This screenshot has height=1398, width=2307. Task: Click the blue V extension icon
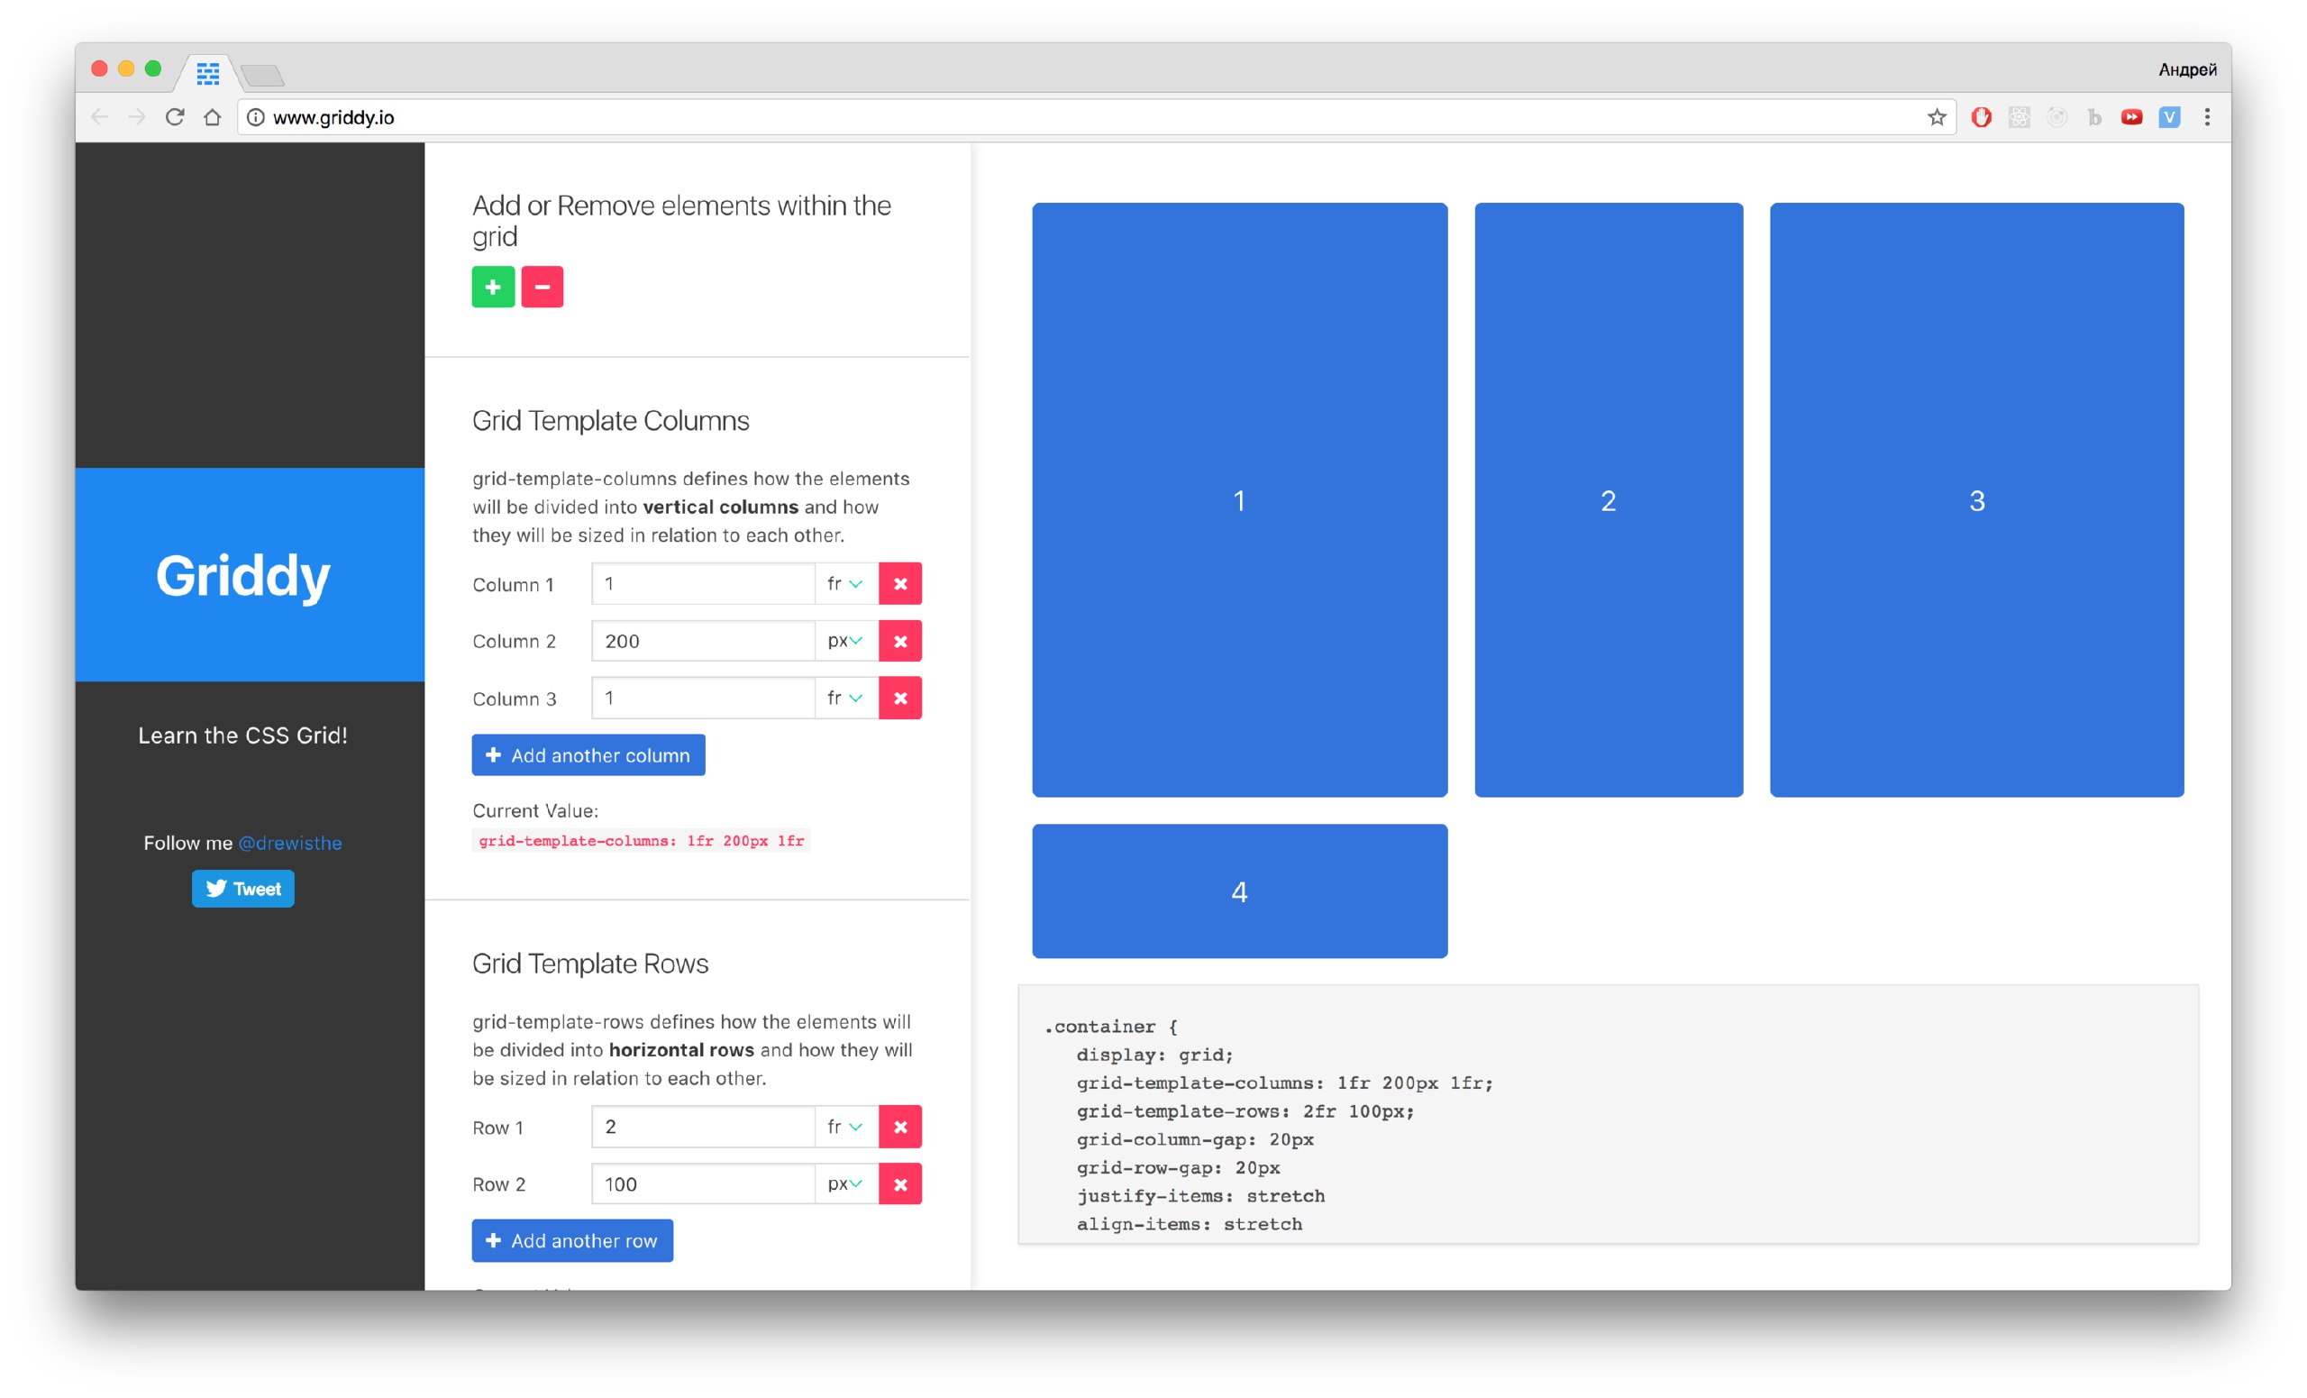click(2169, 117)
